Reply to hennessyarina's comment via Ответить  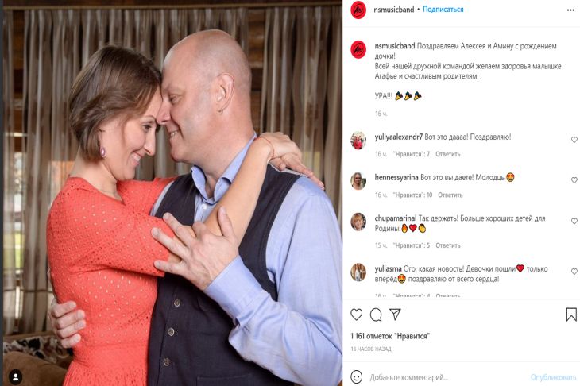tap(450, 195)
